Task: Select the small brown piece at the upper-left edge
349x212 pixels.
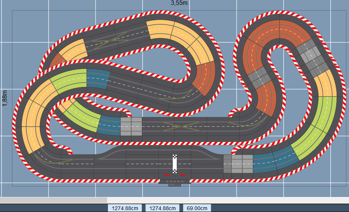Action: pos(57,60)
